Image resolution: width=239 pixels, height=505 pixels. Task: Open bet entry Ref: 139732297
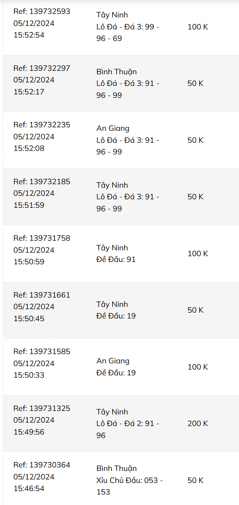click(x=42, y=68)
